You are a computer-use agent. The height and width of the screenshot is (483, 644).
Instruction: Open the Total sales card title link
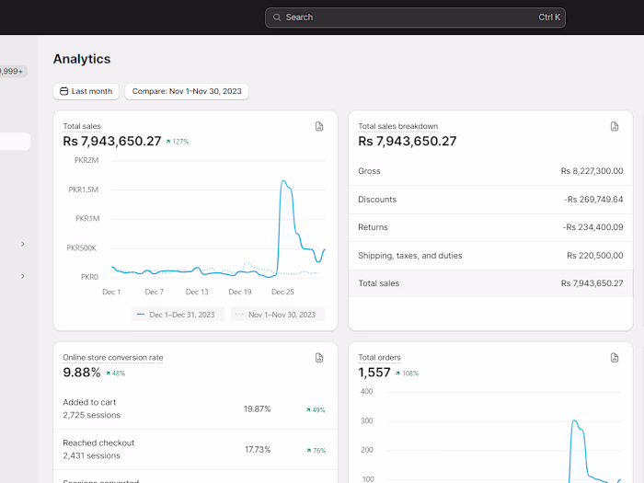[82, 126]
